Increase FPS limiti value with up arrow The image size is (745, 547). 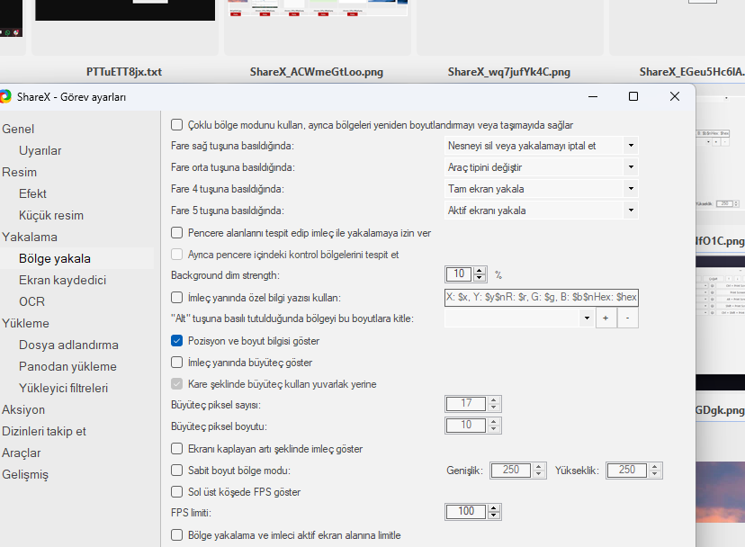click(493, 507)
